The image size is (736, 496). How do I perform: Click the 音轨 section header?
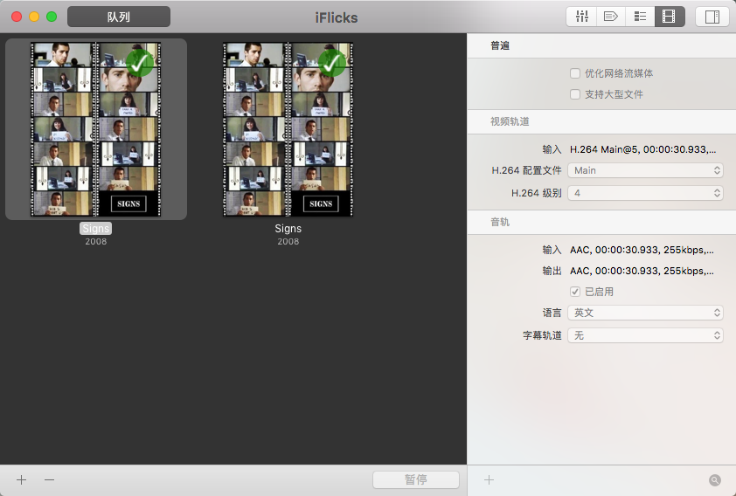(x=500, y=222)
